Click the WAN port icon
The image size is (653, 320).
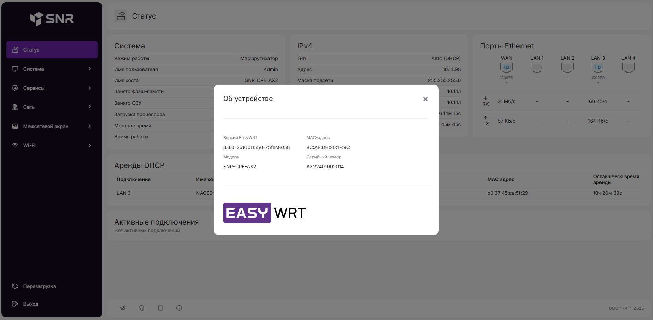506,68
